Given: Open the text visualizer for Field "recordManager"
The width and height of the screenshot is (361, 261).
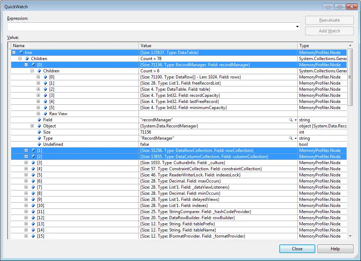Looking at the screenshot, I should [291, 120].
